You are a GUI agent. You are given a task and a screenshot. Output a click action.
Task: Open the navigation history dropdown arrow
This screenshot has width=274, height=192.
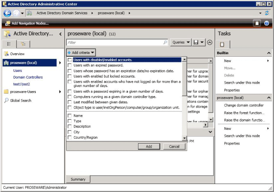click(x=22, y=13)
